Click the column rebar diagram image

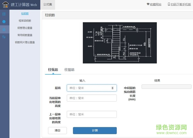[x=120, y=43]
